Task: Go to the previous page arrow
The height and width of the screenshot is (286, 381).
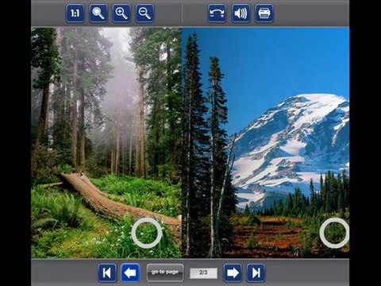Action: 130,272
